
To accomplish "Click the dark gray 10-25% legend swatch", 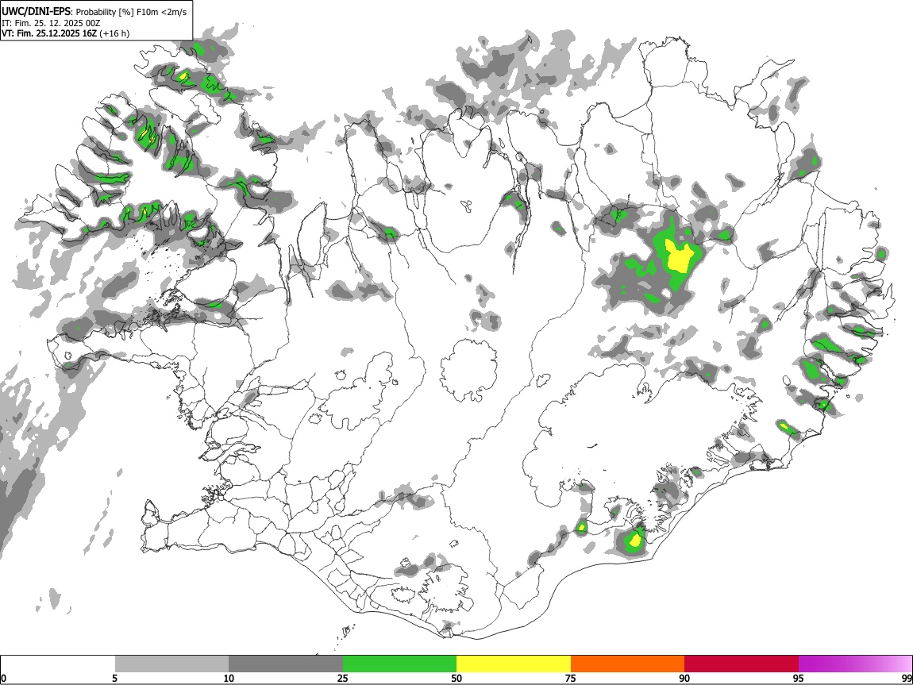I will coord(286,664).
